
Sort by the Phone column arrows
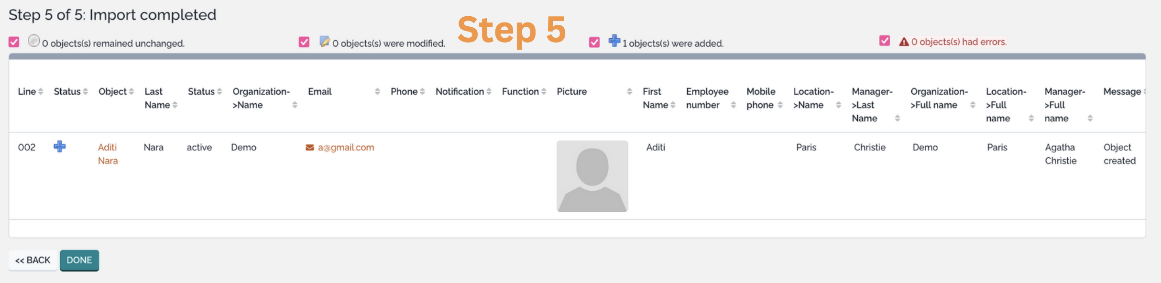(422, 91)
